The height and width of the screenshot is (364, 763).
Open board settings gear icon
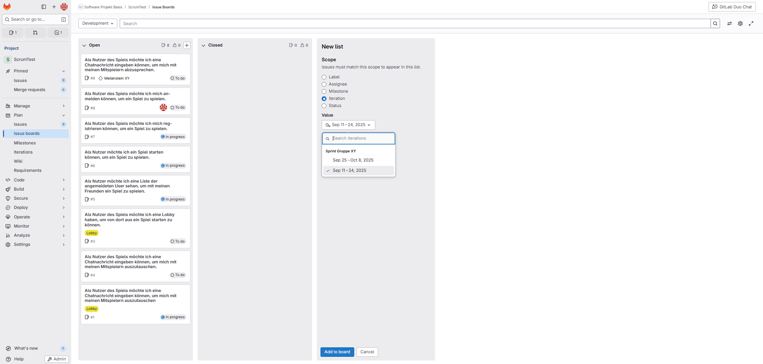(x=740, y=23)
